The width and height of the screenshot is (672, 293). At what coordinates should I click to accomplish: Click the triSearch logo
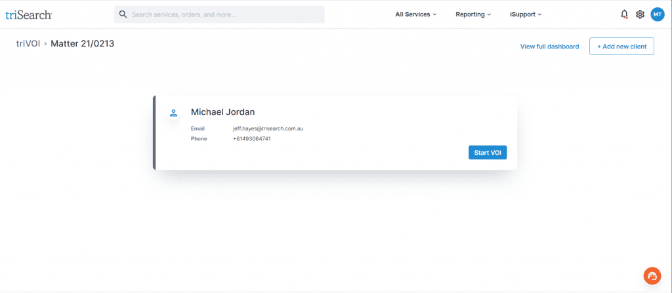point(29,14)
